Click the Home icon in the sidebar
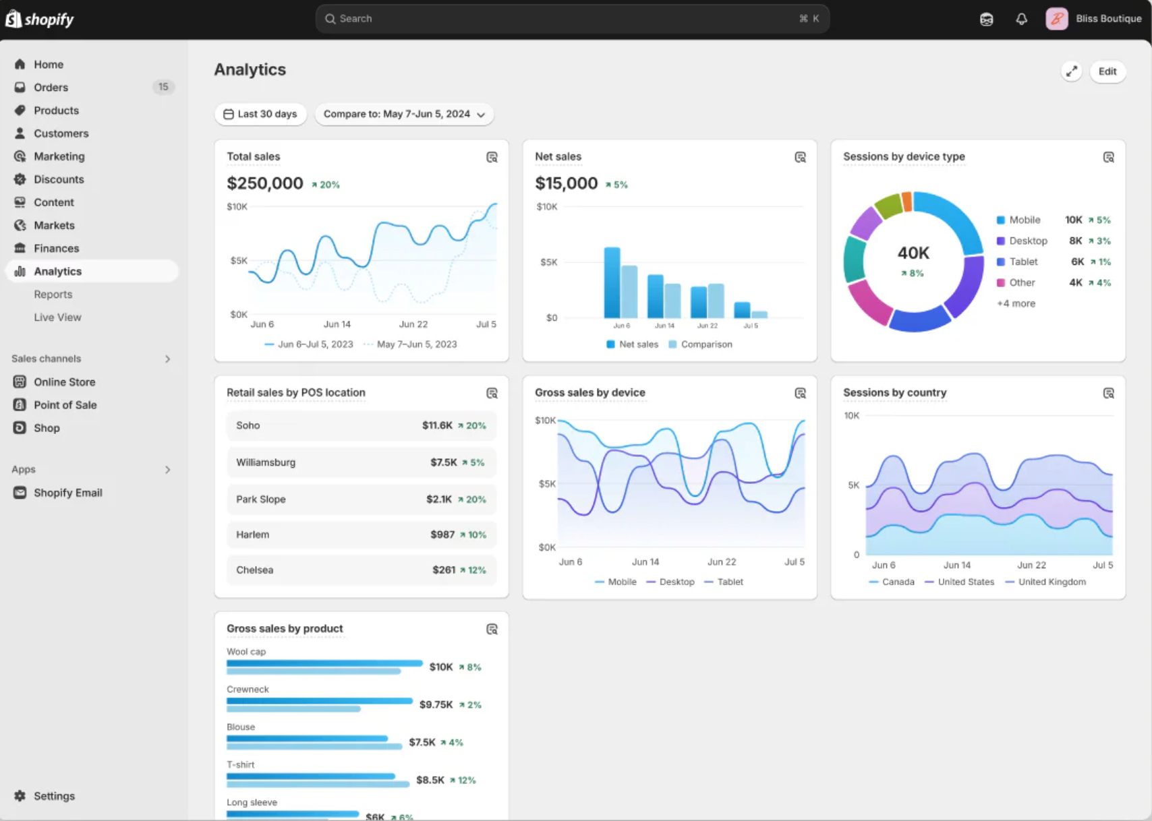1152x821 pixels. coord(20,64)
